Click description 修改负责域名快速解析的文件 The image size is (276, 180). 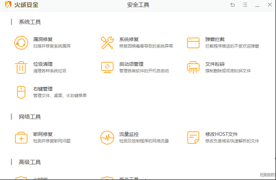pyautogui.click(x=232, y=141)
